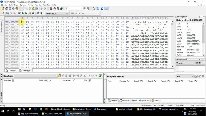Open the Tools menu

click(31, 5)
